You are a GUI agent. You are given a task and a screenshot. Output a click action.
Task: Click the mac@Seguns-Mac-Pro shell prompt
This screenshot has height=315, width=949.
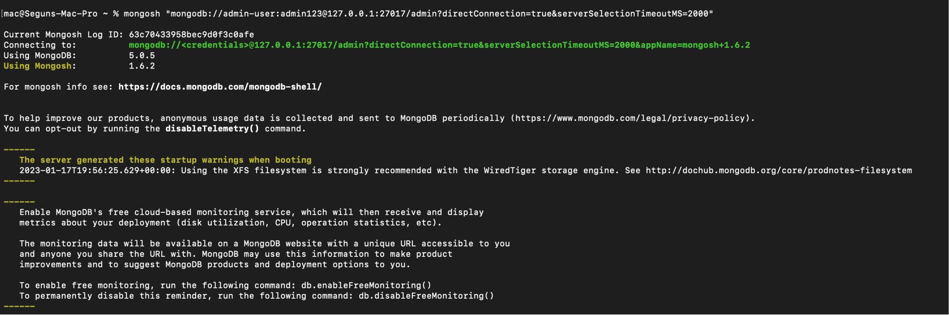50,14
